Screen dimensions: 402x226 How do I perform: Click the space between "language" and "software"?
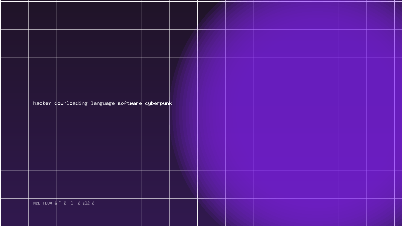(116, 103)
